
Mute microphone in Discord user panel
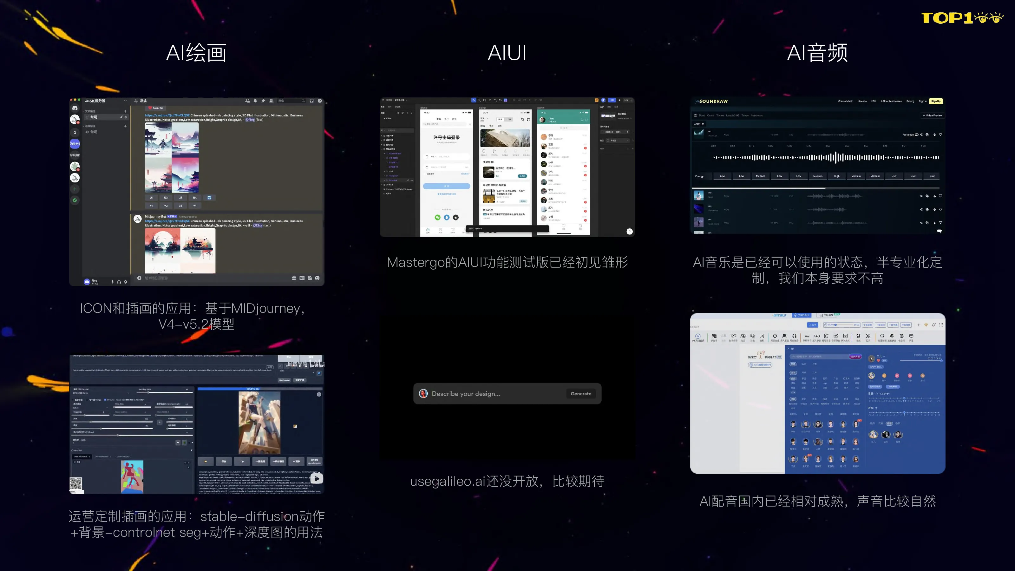click(113, 282)
